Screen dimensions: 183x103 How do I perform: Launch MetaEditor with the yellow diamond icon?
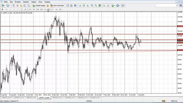coord(48,5)
